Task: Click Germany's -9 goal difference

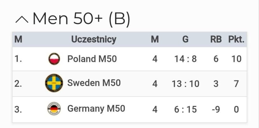Action: point(216,109)
